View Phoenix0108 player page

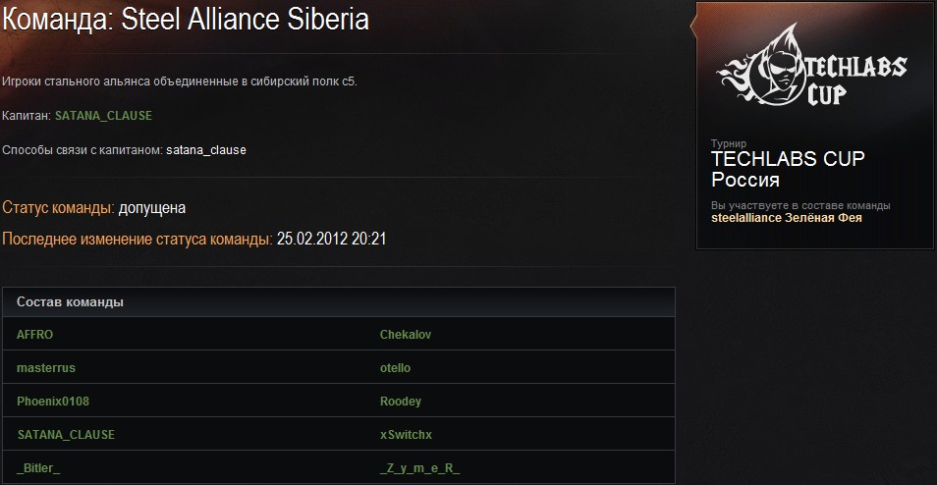(53, 402)
